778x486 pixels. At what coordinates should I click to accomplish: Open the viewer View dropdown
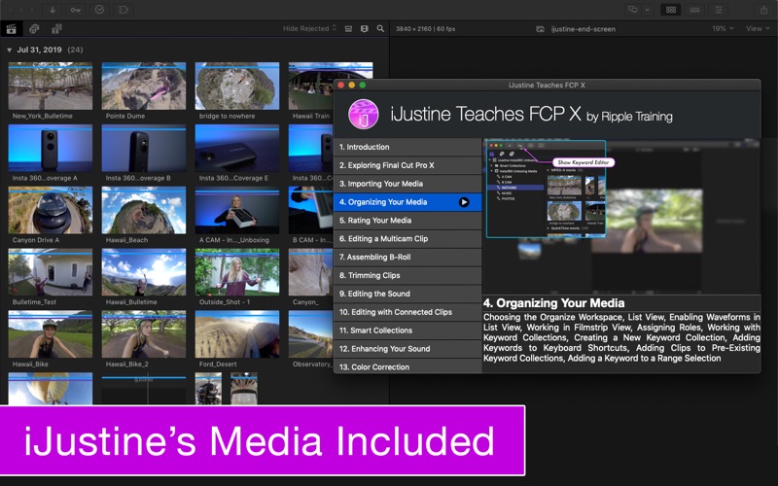758,29
